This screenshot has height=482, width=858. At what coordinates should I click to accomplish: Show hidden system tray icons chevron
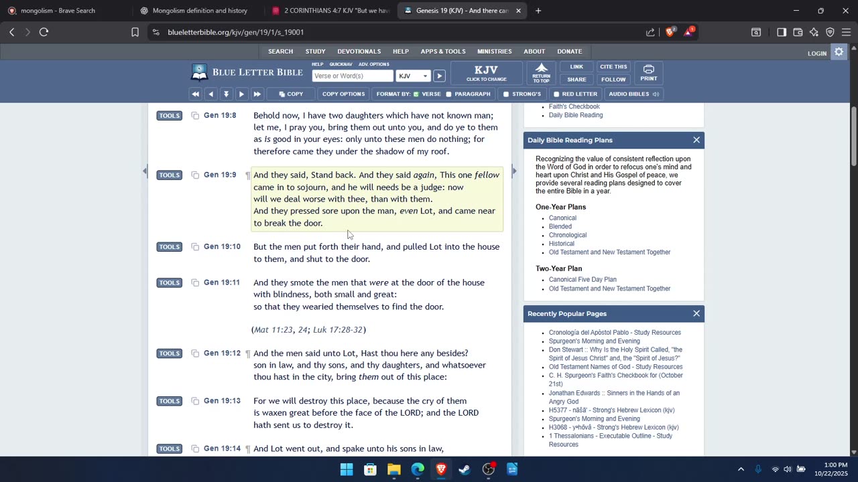(x=741, y=469)
